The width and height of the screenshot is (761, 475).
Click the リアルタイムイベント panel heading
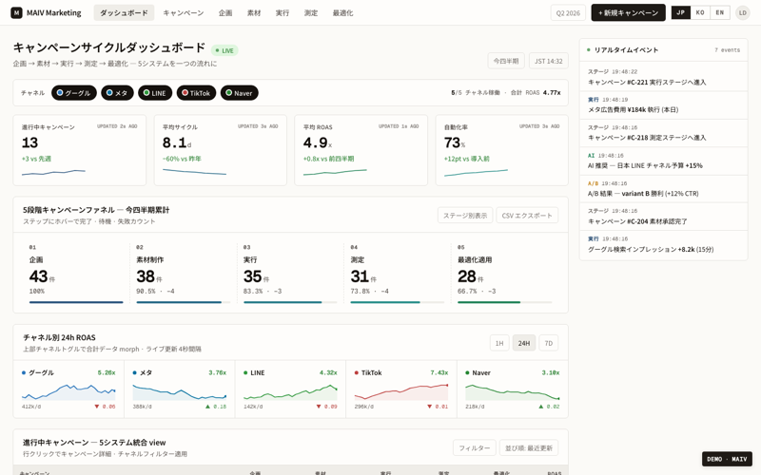(x=626, y=50)
